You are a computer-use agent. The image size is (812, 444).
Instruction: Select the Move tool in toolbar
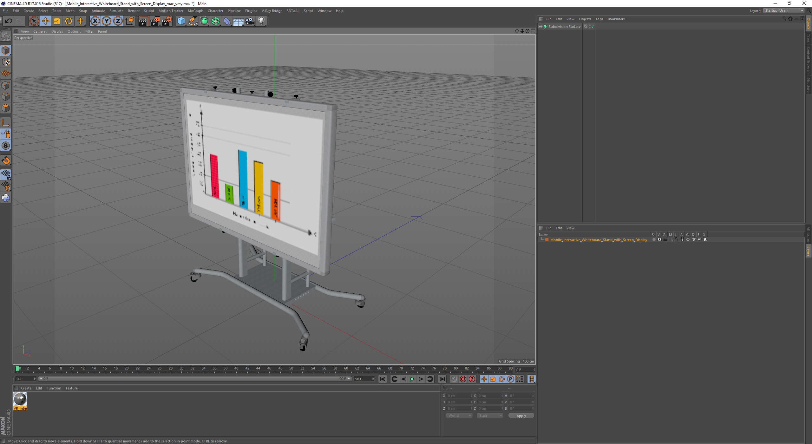coord(45,21)
